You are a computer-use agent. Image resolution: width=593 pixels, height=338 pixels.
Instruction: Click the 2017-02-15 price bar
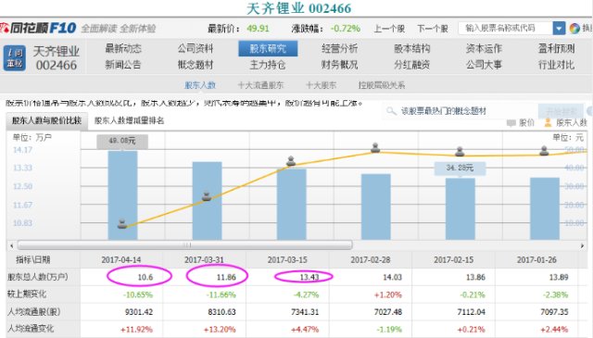pos(461,208)
